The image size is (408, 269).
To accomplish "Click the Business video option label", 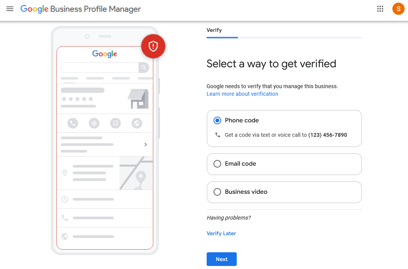I will pyautogui.click(x=246, y=192).
